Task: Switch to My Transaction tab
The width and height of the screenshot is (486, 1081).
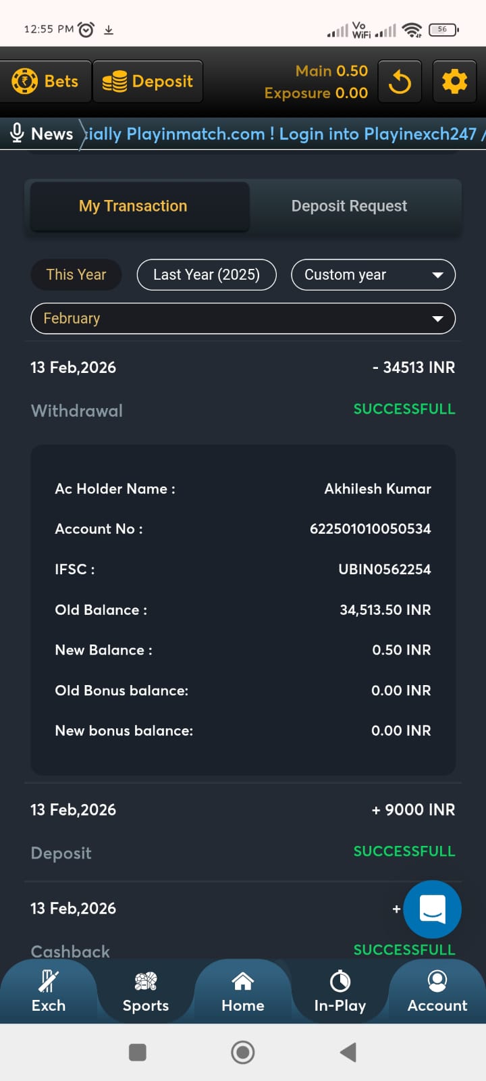Action: (x=133, y=206)
